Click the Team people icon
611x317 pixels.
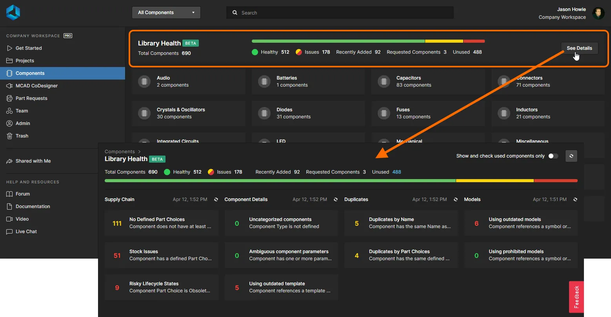[x=9, y=111]
